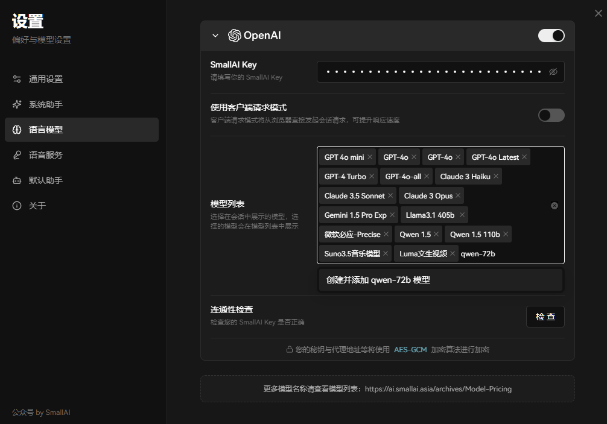Open 系统助手 in the sidebar
Viewport: 607px width, 424px height.
click(x=81, y=104)
